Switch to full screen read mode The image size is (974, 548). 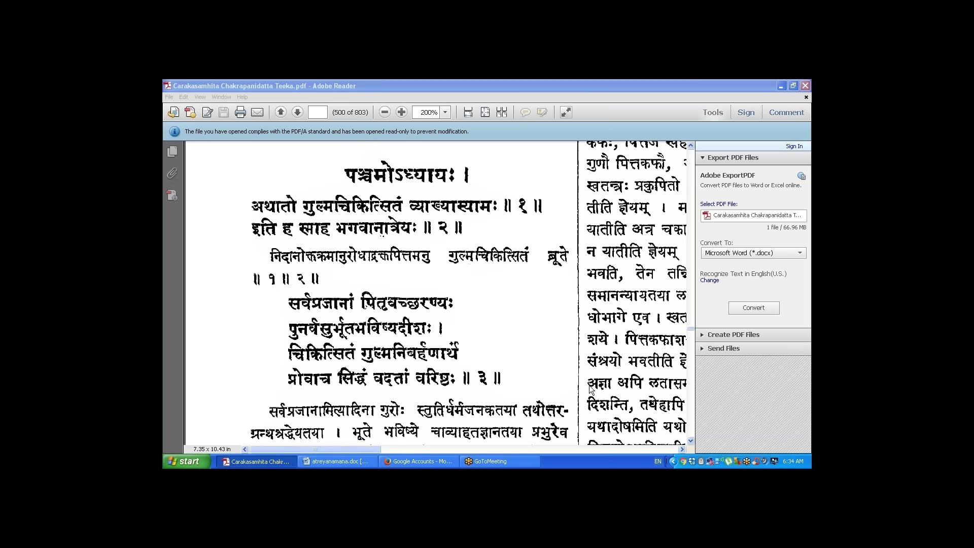[566, 112]
